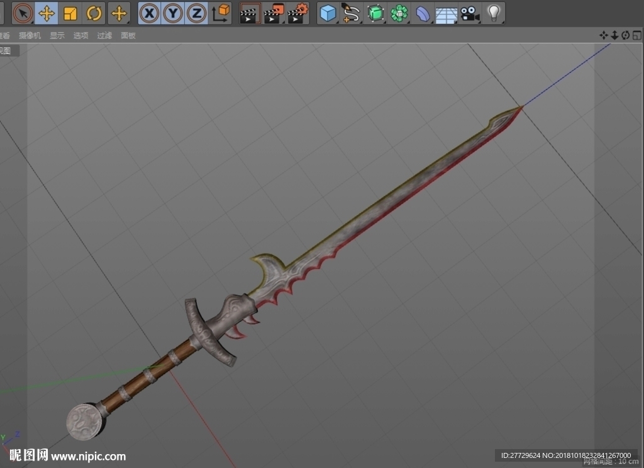Open the 显示 viewport menu
Viewport: 644px width, 468px height.
tap(57, 35)
